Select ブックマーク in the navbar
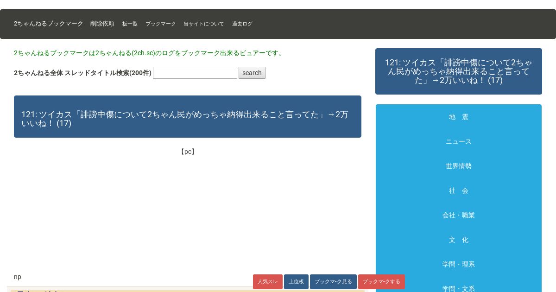 click(x=161, y=24)
